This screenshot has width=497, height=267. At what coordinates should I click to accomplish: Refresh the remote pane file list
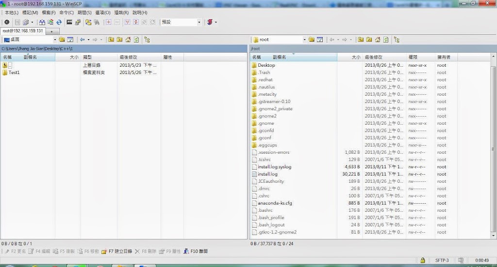pyautogui.click(x=386, y=40)
